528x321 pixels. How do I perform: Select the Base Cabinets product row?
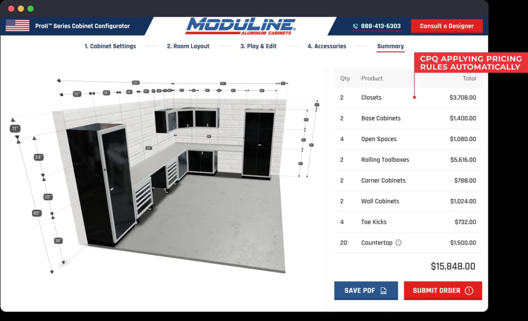(x=408, y=118)
